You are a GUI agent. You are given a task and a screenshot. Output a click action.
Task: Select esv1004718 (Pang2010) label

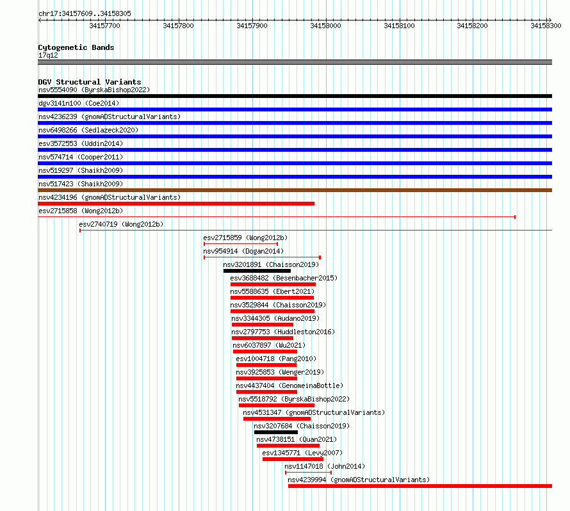[276, 359]
